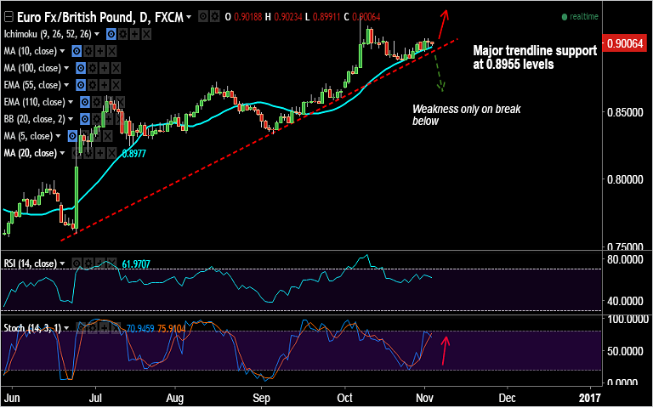Toggle visibility of Bollinger Bands BB (20, close, 2)
653x408 pixels.
84,119
